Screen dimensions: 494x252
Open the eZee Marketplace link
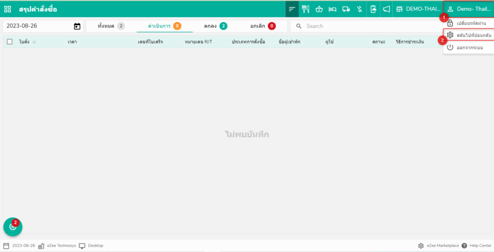(x=443, y=246)
